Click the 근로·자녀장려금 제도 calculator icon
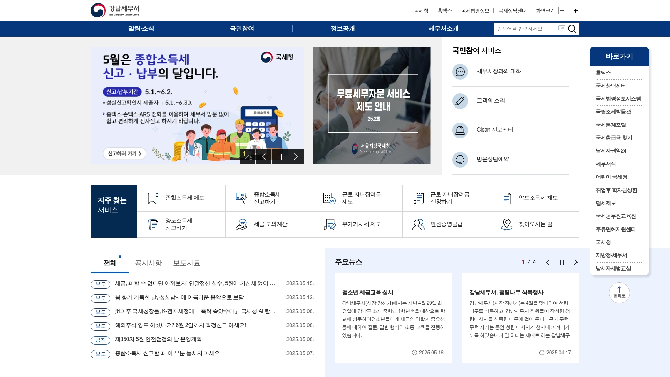This screenshot has height=377, width=670. coord(329,198)
